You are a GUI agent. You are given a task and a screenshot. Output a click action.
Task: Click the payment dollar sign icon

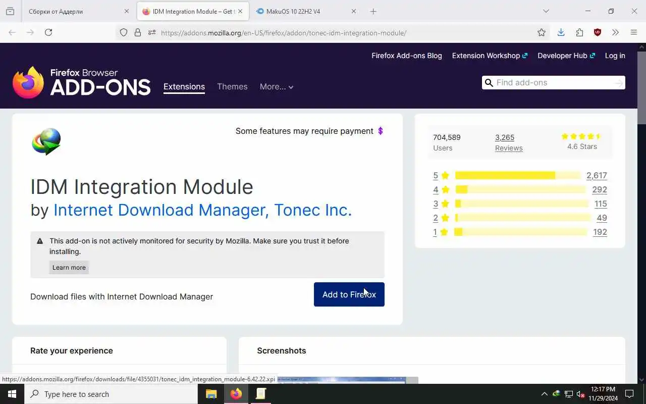click(381, 131)
